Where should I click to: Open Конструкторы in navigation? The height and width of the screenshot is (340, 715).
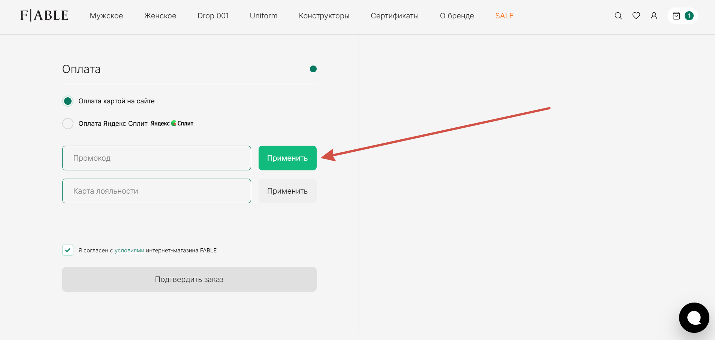[324, 16]
